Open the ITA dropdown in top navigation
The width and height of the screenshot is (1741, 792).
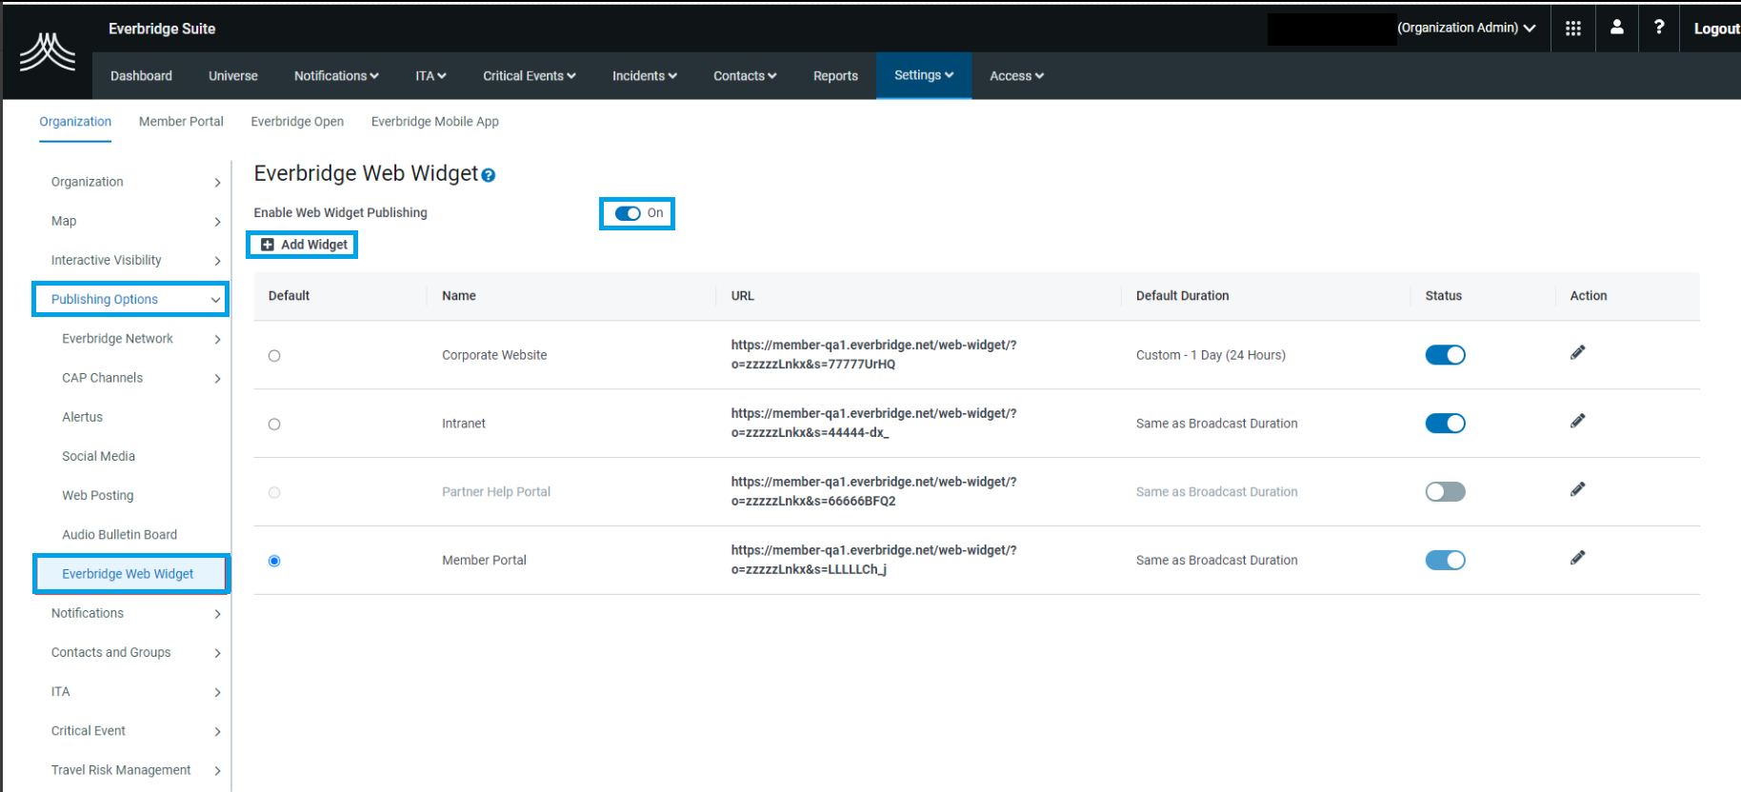[430, 76]
